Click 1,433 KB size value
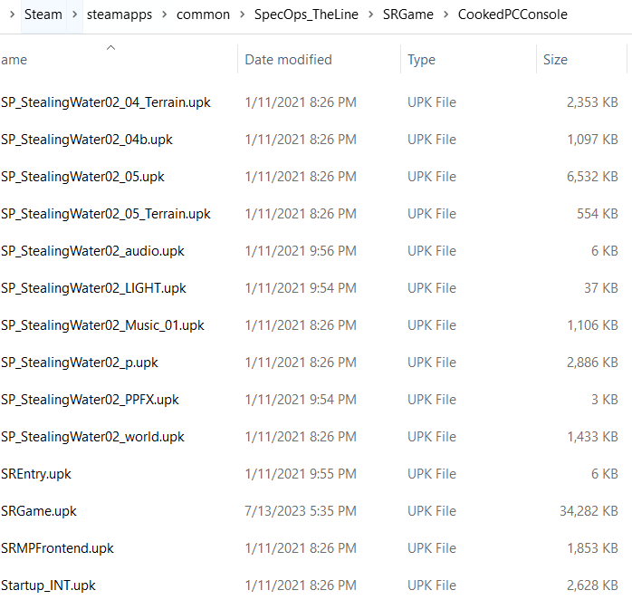632x600 pixels. (592, 437)
